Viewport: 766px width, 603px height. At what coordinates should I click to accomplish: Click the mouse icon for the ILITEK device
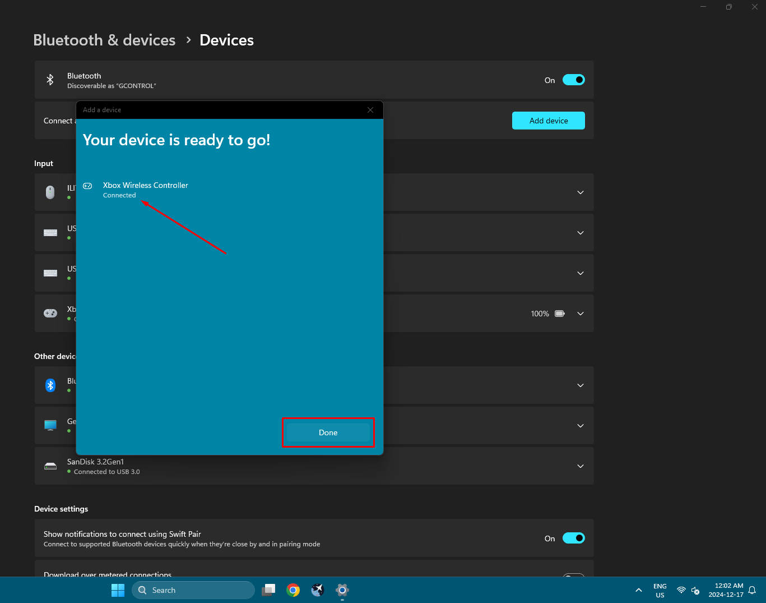tap(50, 192)
